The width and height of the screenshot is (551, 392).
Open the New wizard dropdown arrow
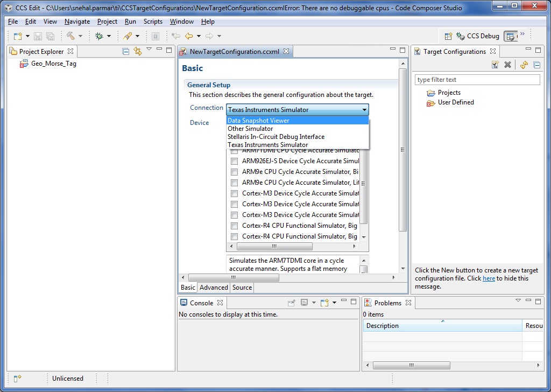click(x=27, y=36)
